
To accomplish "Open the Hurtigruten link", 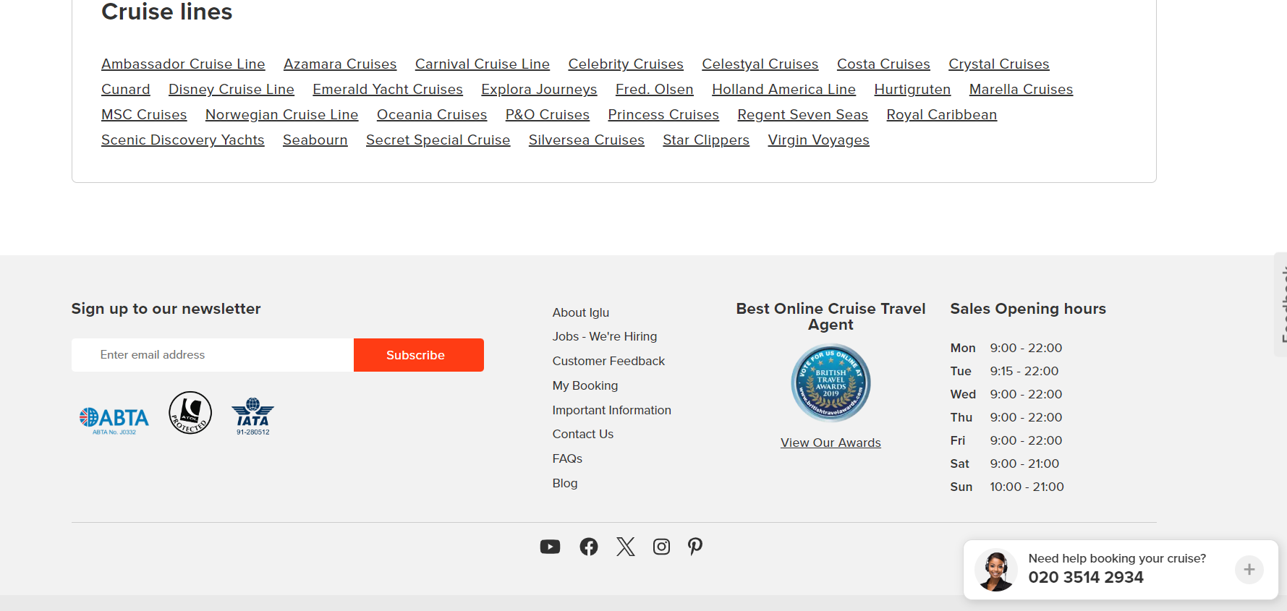I will 912,89.
